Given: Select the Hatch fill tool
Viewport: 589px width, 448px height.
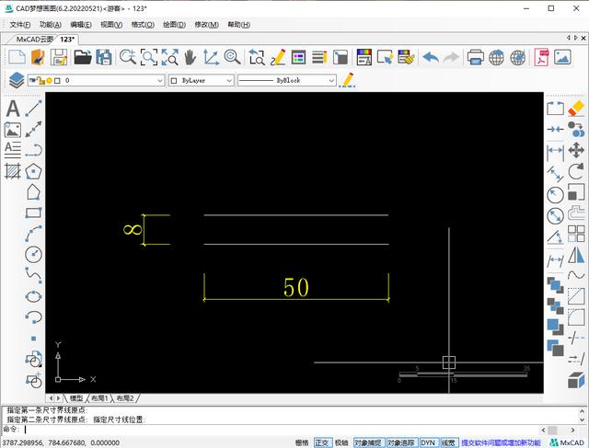Looking at the screenshot, I should point(13,171).
